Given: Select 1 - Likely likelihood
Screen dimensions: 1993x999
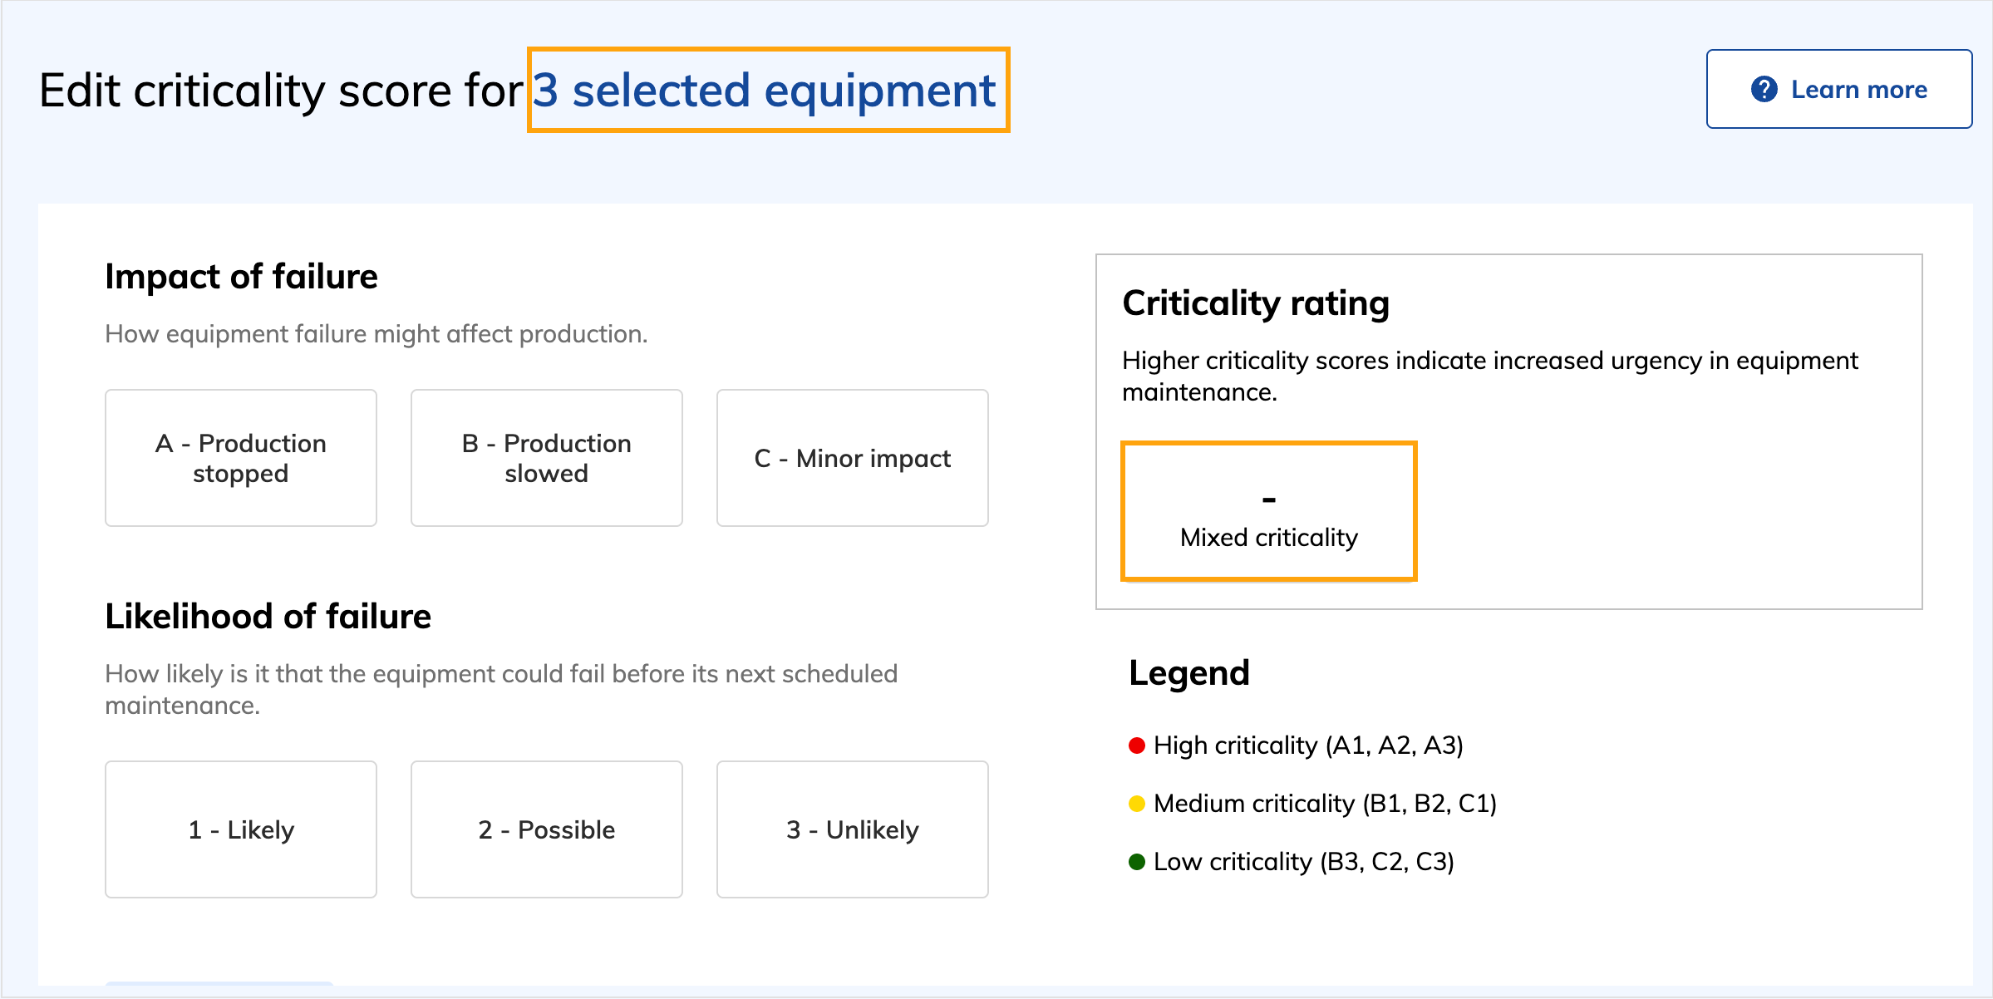Looking at the screenshot, I should 241,829.
